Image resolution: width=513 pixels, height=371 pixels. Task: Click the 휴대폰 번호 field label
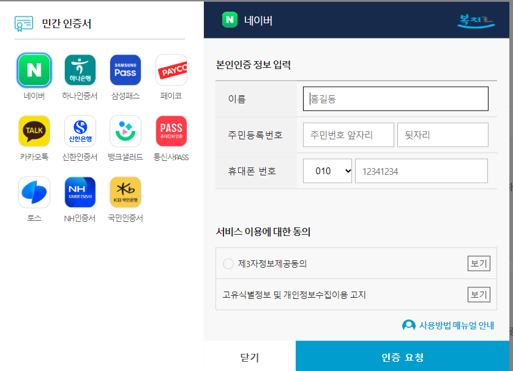[x=252, y=171]
